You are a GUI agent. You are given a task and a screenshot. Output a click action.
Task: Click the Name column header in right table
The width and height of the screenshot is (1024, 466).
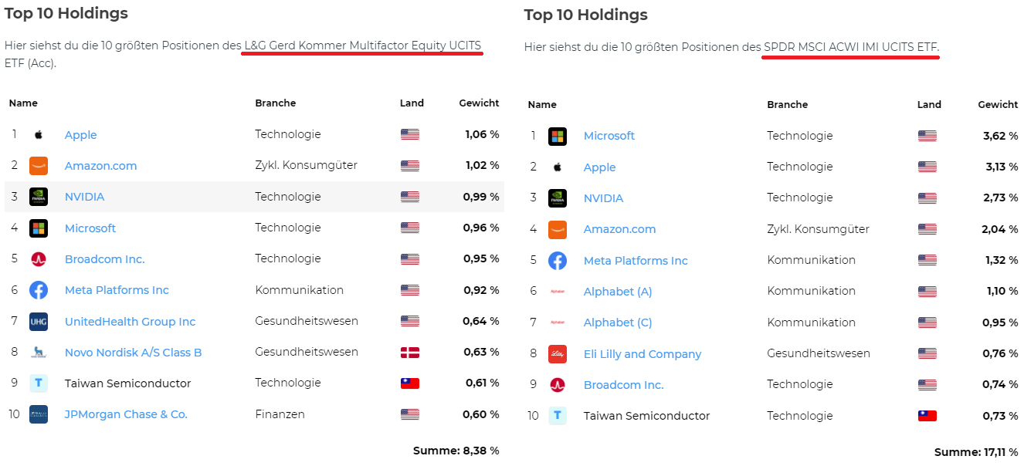coord(542,105)
